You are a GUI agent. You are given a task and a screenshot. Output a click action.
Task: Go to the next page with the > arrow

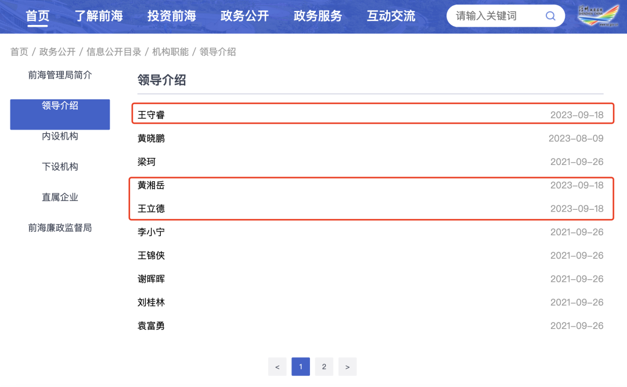point(347,367)
